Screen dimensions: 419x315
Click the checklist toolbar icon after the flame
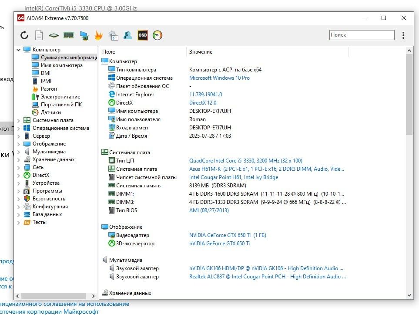[114, 35]
